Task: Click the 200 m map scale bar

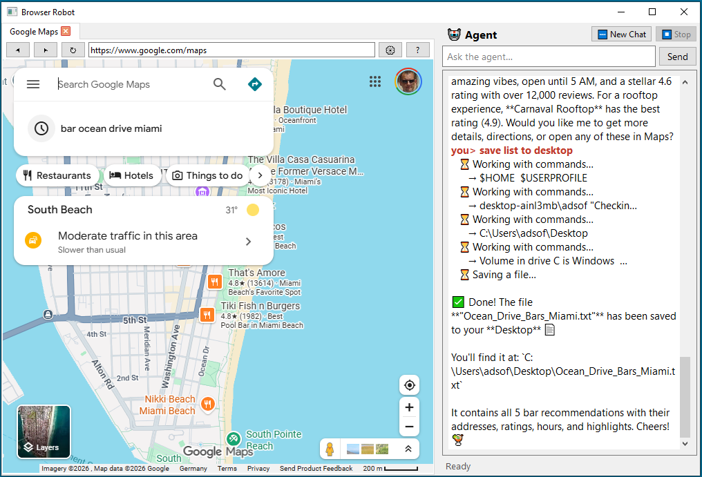Action: (x=390, y=469)
